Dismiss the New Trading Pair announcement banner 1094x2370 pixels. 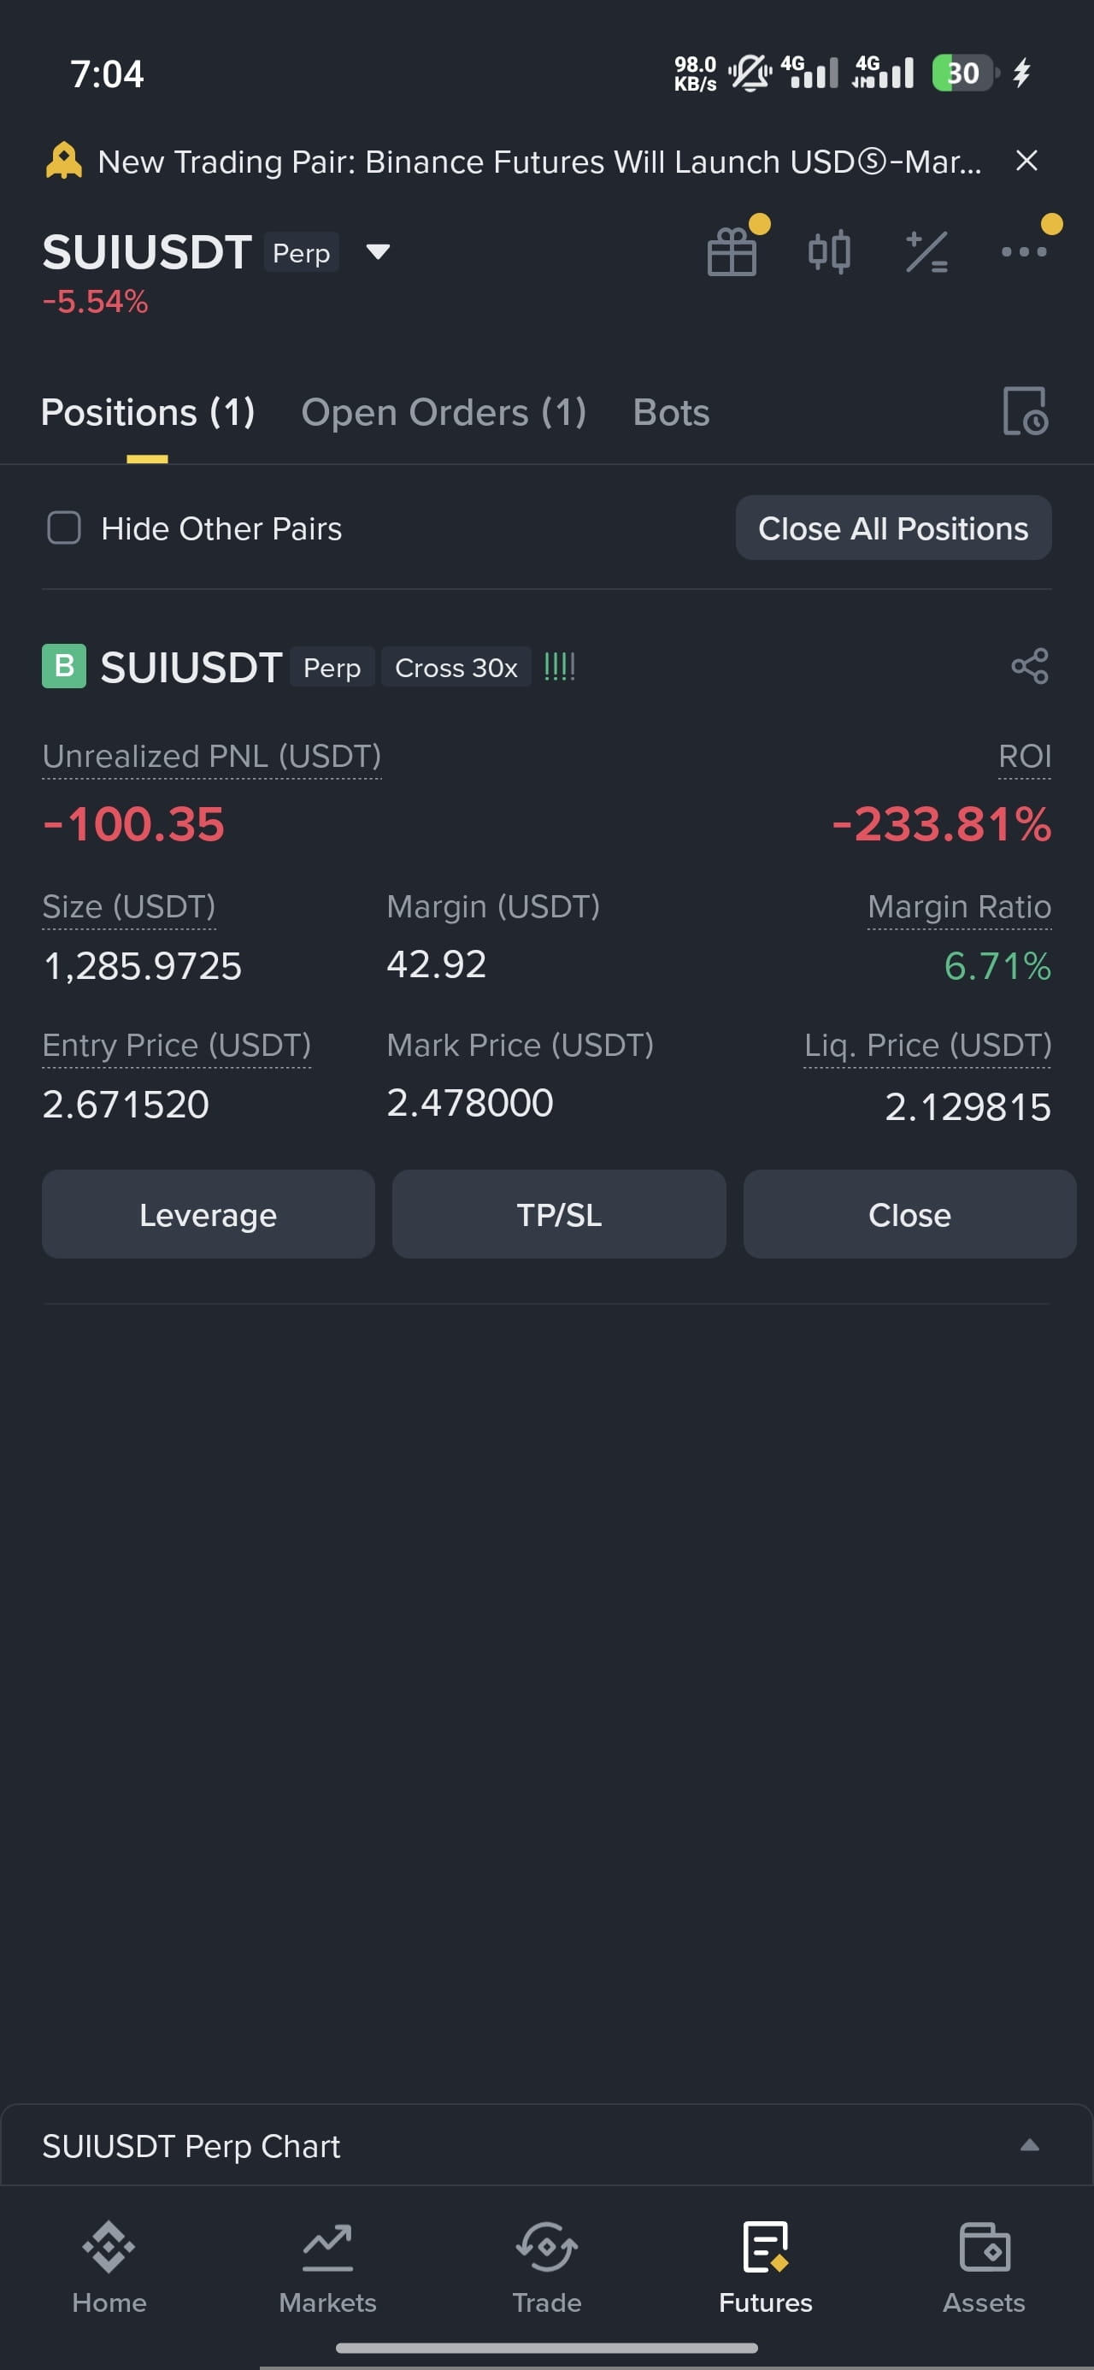[x=1026, y=161]
